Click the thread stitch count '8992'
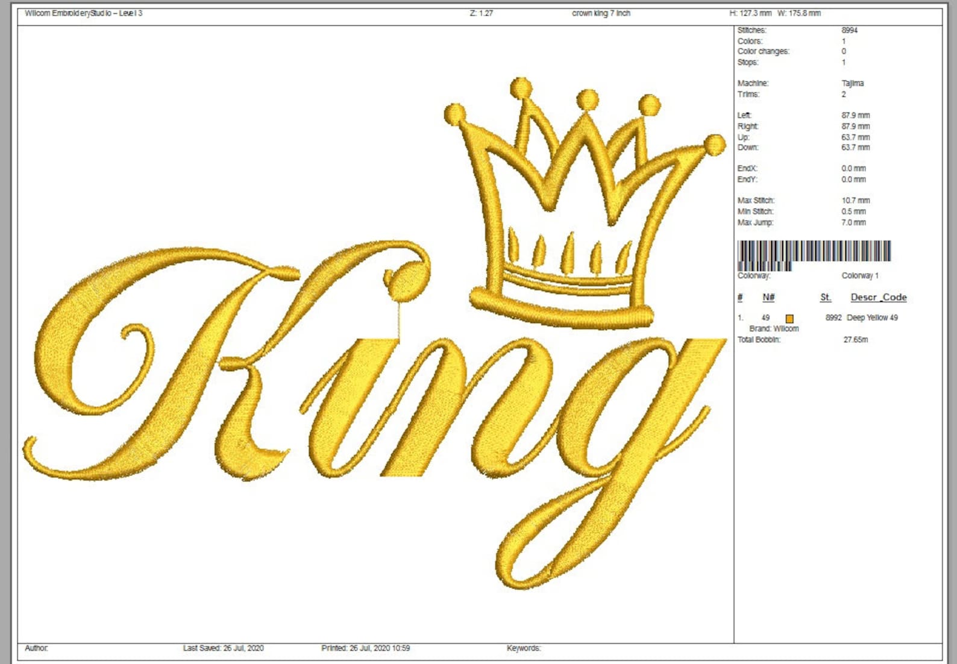The image size is (957, 664). coord(833,318)
